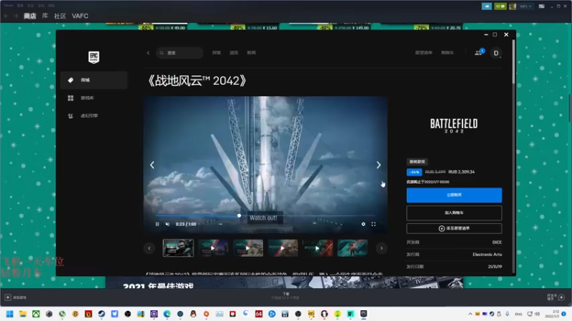Select the fourth video thumbnail
This screenshot has height=321, width=572.
(x=282, y=248)
